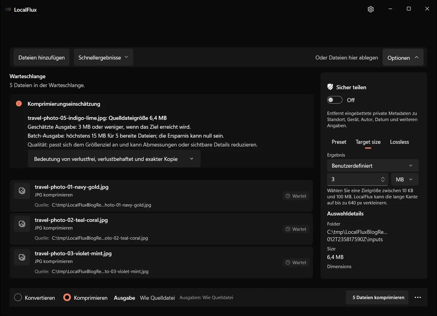Click the LocalFlux app logo icon
Viewport: 437px width, 316px height.
point(8,9)
